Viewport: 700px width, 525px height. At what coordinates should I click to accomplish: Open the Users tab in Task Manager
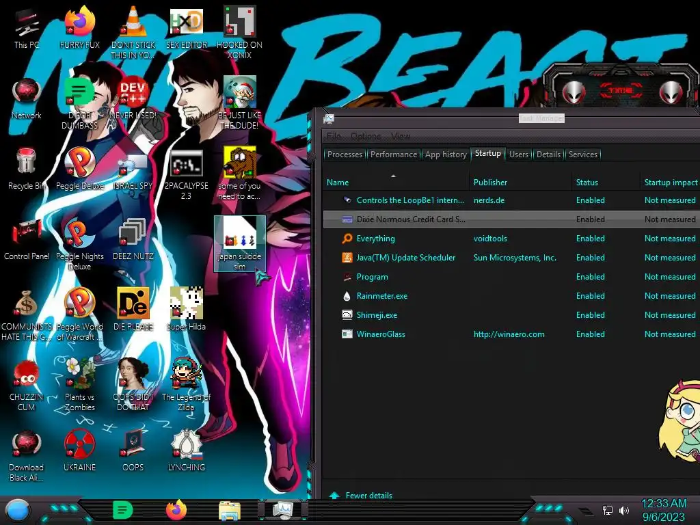[518, 154]
